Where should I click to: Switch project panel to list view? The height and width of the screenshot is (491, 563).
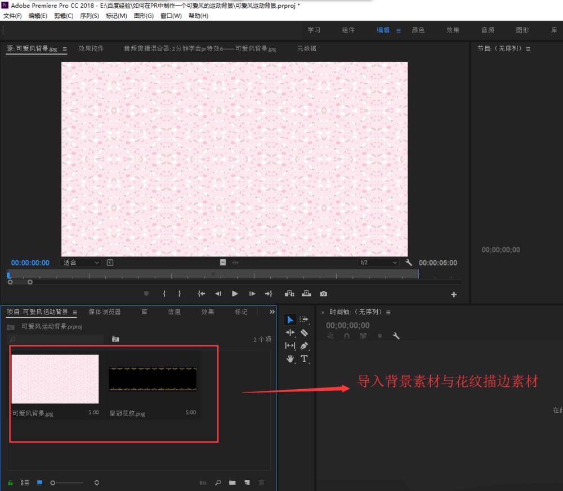click(x=25, y=483)
